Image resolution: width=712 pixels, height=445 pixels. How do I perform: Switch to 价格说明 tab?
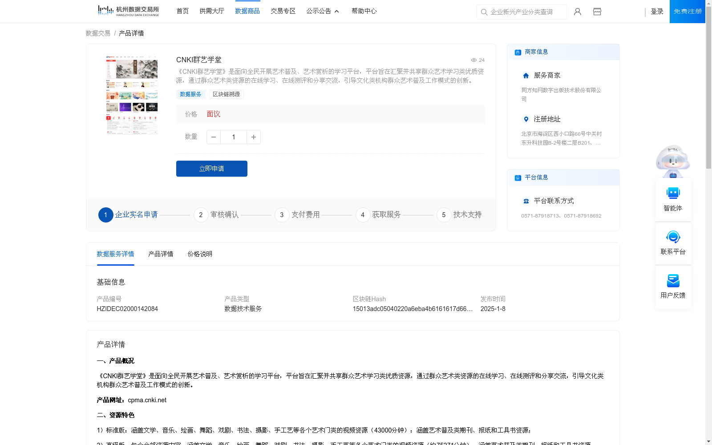200,254
